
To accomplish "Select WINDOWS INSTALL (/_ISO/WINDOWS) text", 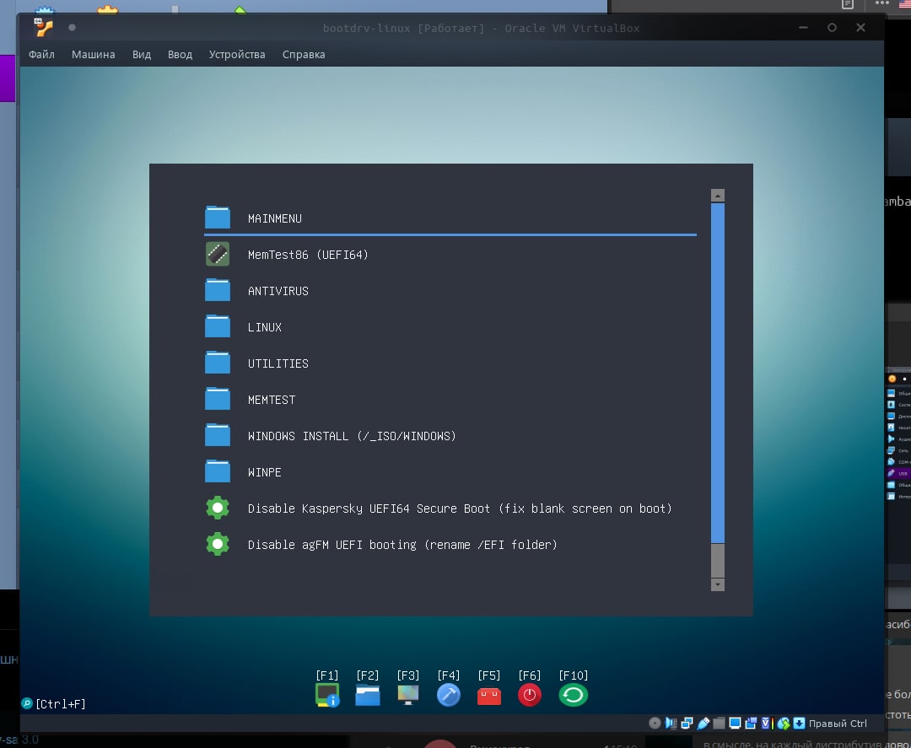I will click(x=352, y=435).
